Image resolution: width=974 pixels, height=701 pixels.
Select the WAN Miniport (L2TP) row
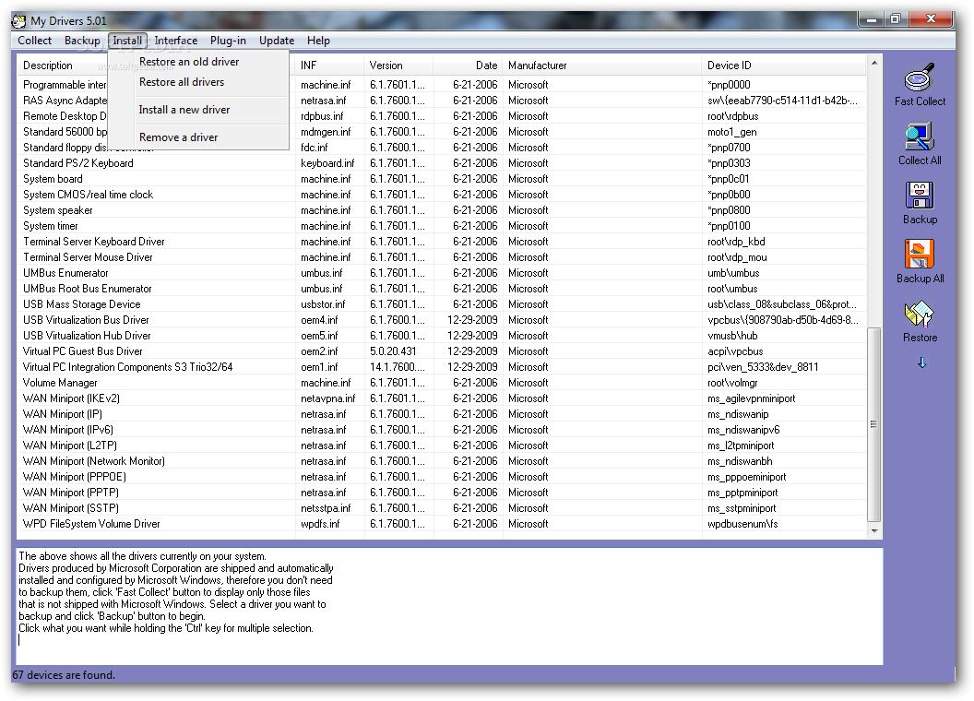(442, 446)
